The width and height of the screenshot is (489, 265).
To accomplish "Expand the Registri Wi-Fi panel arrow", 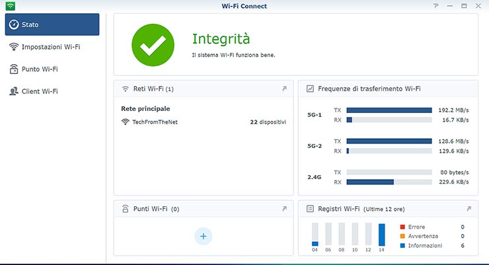I will (469, 209).
